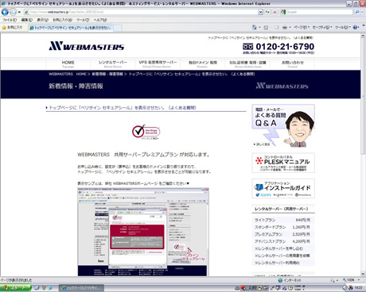Click the browser Forward arrow button

tap(13, 12)
